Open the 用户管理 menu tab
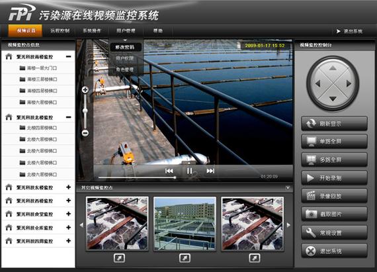 (x=126, y=31)
